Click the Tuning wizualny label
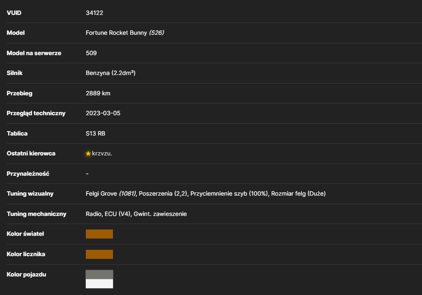Viewport: 422px width, 295px height. 30,194
